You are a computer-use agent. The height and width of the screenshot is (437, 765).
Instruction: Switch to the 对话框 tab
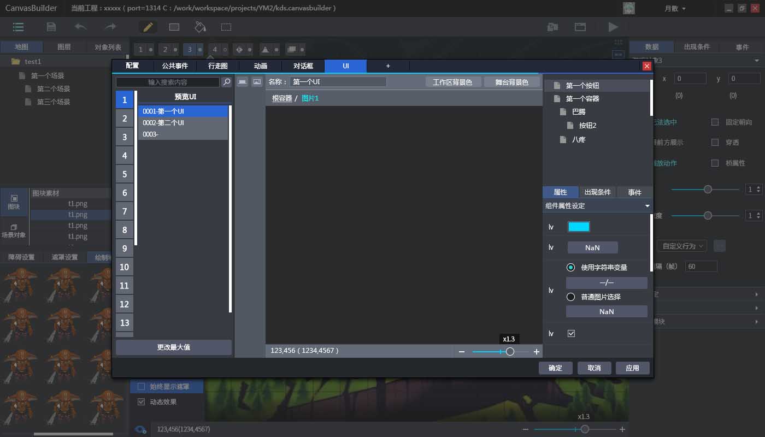point(303,66)
